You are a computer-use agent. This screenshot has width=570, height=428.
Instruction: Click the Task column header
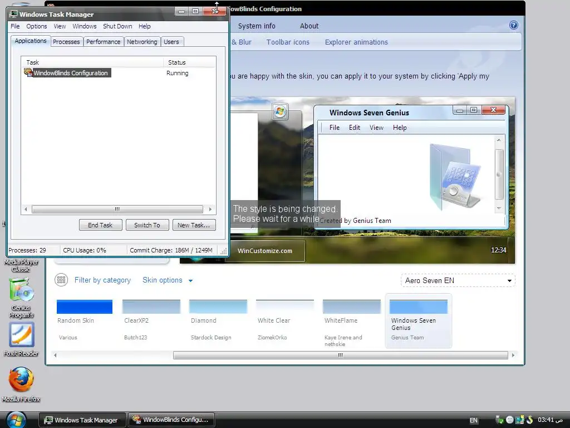pos(92,62)
